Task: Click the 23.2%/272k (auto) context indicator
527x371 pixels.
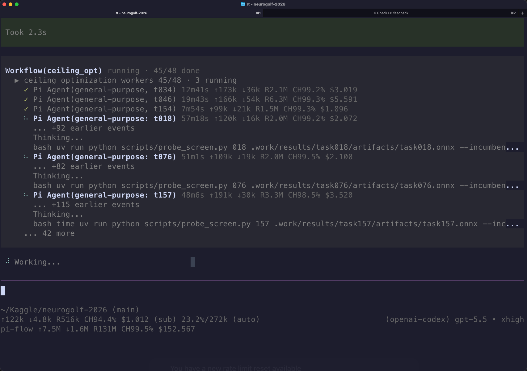Action: point(220,319)
